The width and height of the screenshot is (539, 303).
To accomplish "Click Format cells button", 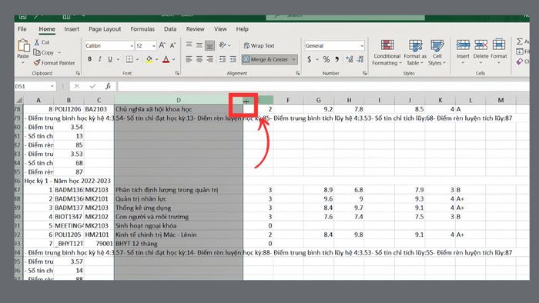I will click(x=498, y=52).
